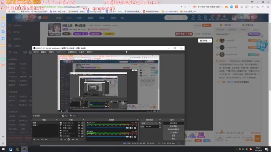
Task: Open the Sources dock popout icon
Action: (x=84, y=120)
